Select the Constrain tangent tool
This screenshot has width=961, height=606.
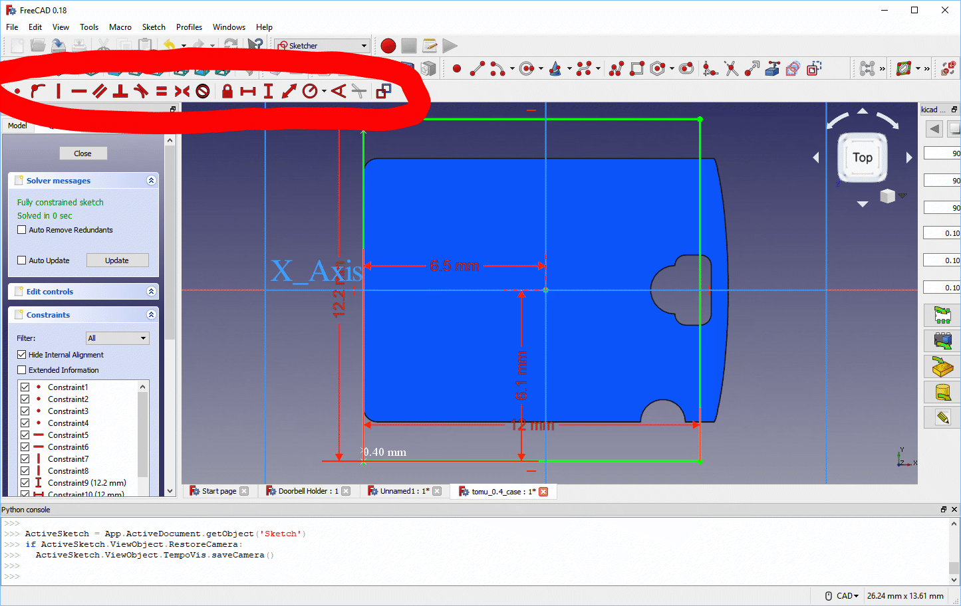142,91
